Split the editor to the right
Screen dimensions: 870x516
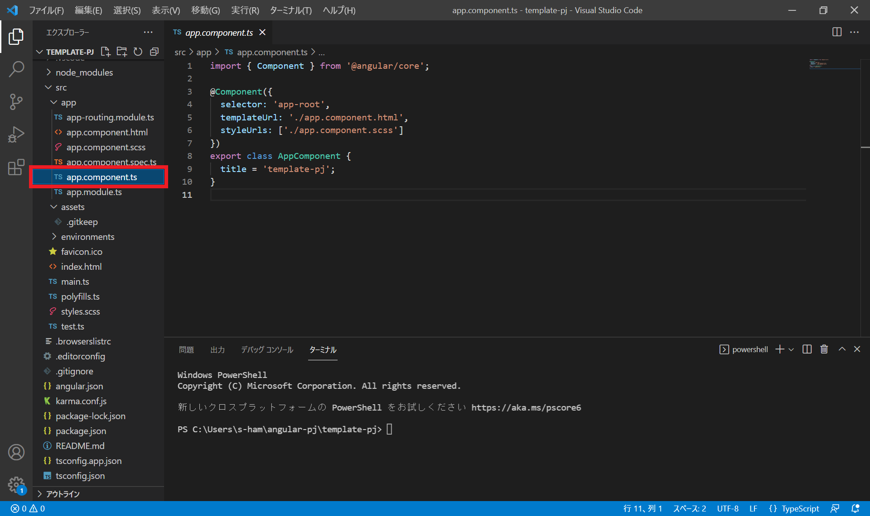(x=837, y=32)
